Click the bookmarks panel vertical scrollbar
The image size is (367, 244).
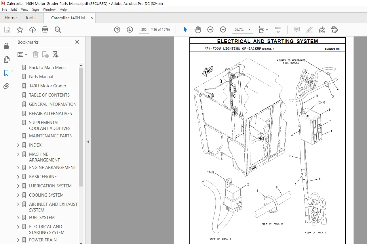[x=81, y=126]
